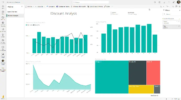Select the Spend Overview page
This screenshot has height=100, width=181.
[x=15, y=12]
